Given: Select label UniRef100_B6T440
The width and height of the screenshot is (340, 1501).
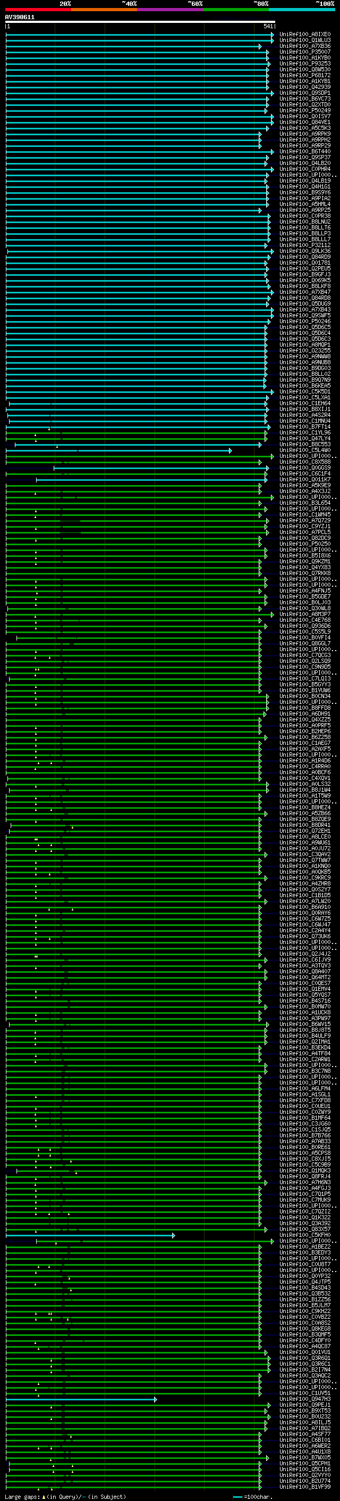Looking at the screenshot, I should click(x=305, y=152).
